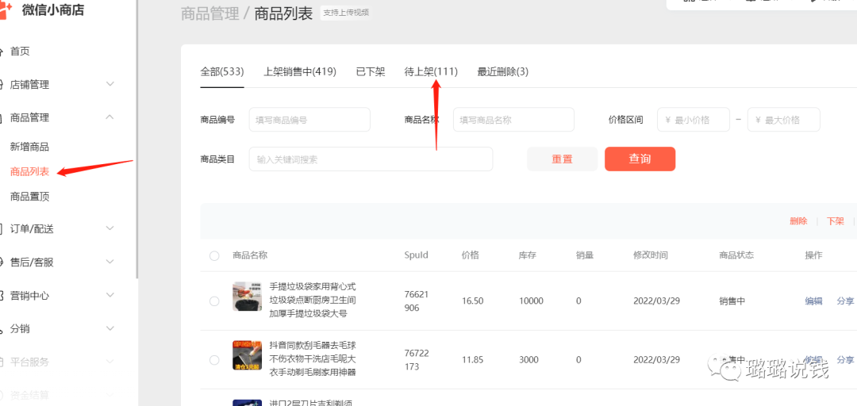The image size is (857, 406).
Task: Click 分享 for the 抖音同款刮毛器 row
Action: tap(846, 359)
